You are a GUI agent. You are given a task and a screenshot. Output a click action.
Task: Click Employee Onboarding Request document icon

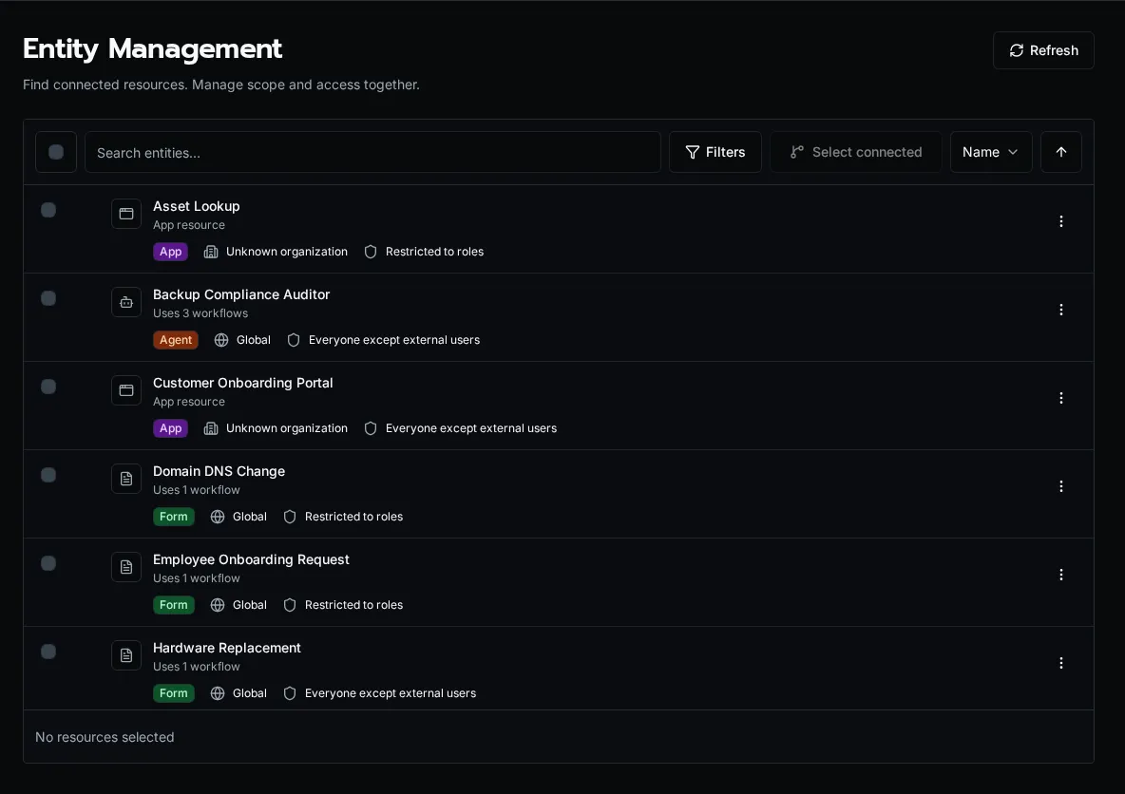coord(126,567)
